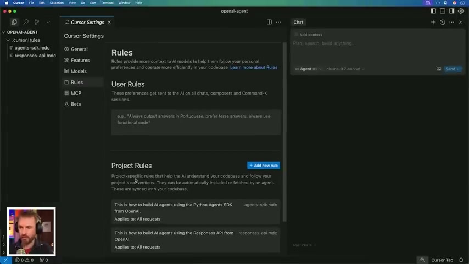Click the zoom magnifier status bar icon
The width and height of the screenshot is (469, 264).
pos(422,260)
